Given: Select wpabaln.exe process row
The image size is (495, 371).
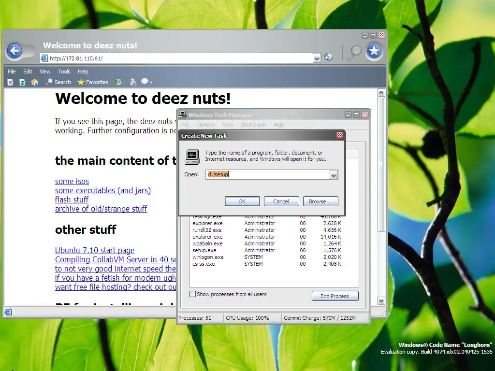Looking at the screenshot, I should click(267, 243).
